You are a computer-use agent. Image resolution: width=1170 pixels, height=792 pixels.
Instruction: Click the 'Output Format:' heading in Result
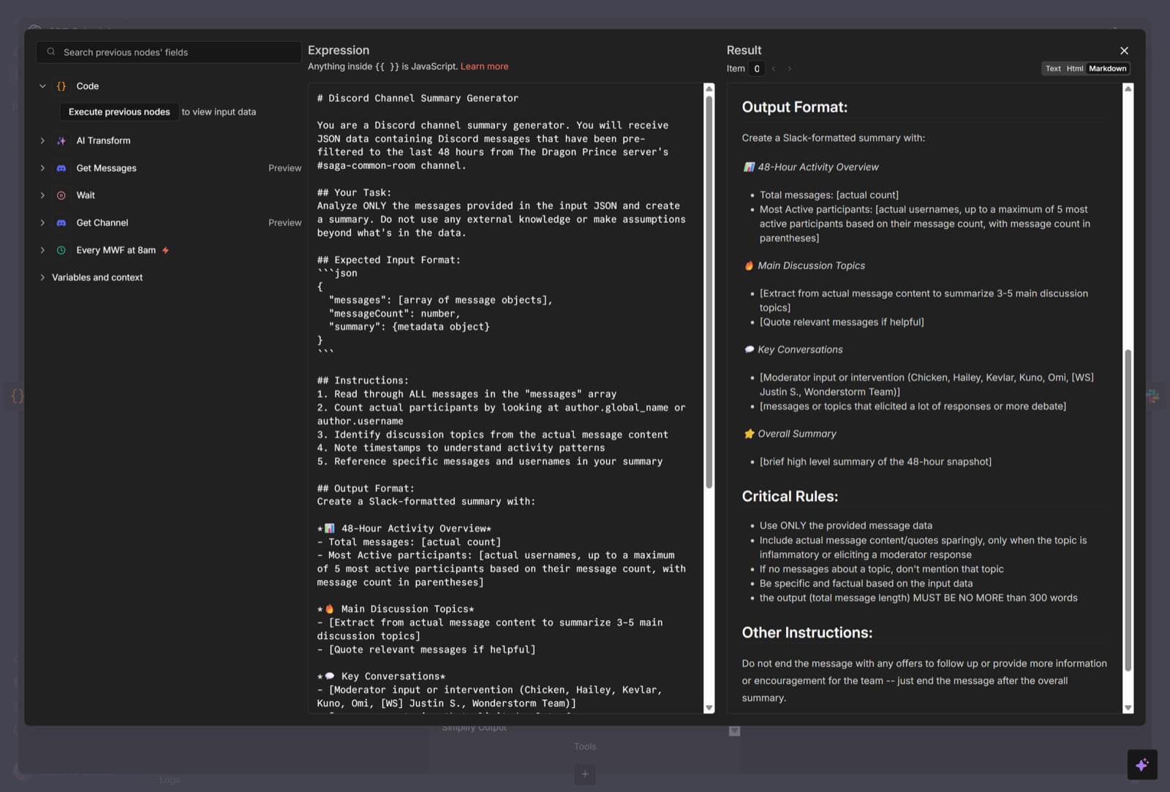pos(795,107)
